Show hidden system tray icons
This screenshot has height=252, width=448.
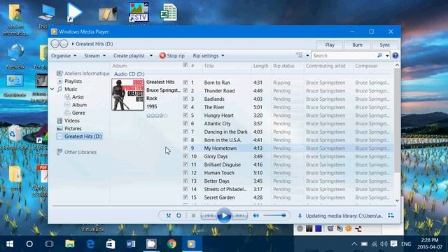(354, 244)
